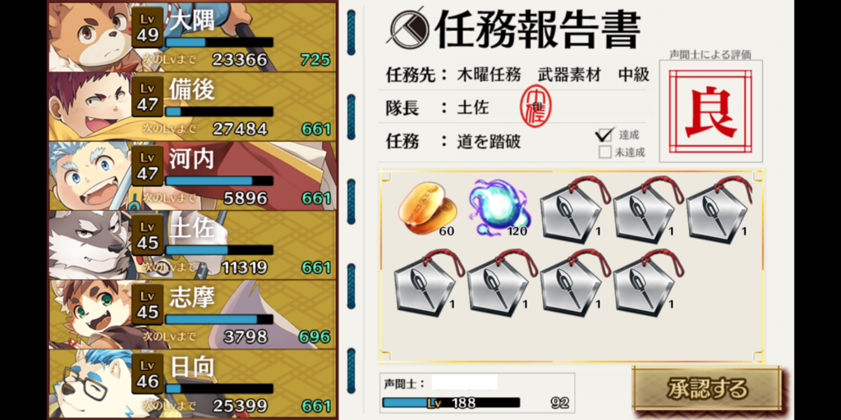The height and width of the screenshot is (420, 841).
Task: Select 土佐 wolf character portrait
Action: (90, 244)
